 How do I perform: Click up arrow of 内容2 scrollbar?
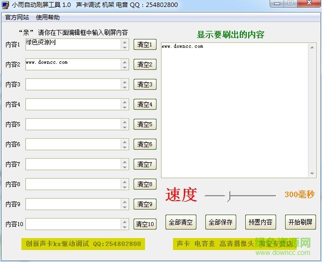click(x=125, y=62)
